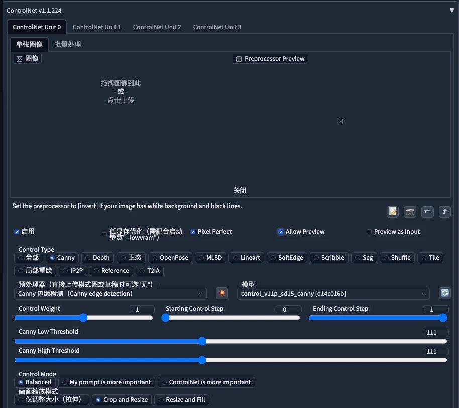459x408 pixels.
Task: Switch to ControlNet Unit 1 tab
Action: (97, 27)
